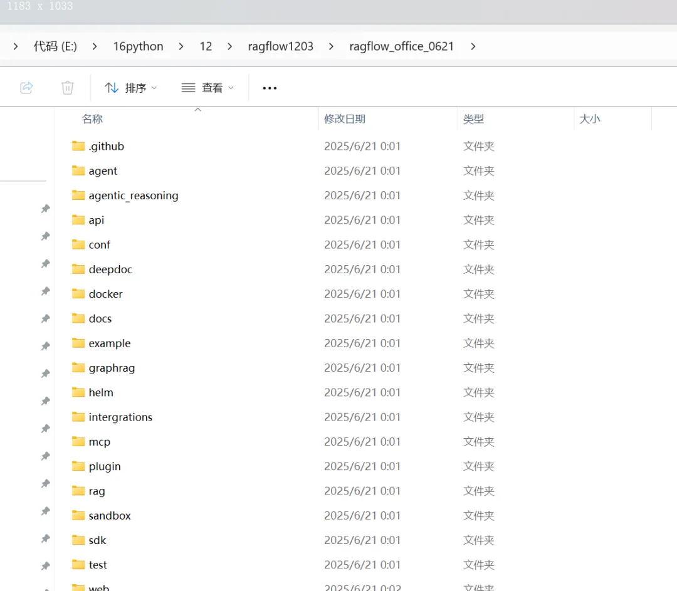Open the 排序 sort dropdown
This screenshot has height=591, width=677.
pos(131,88)
